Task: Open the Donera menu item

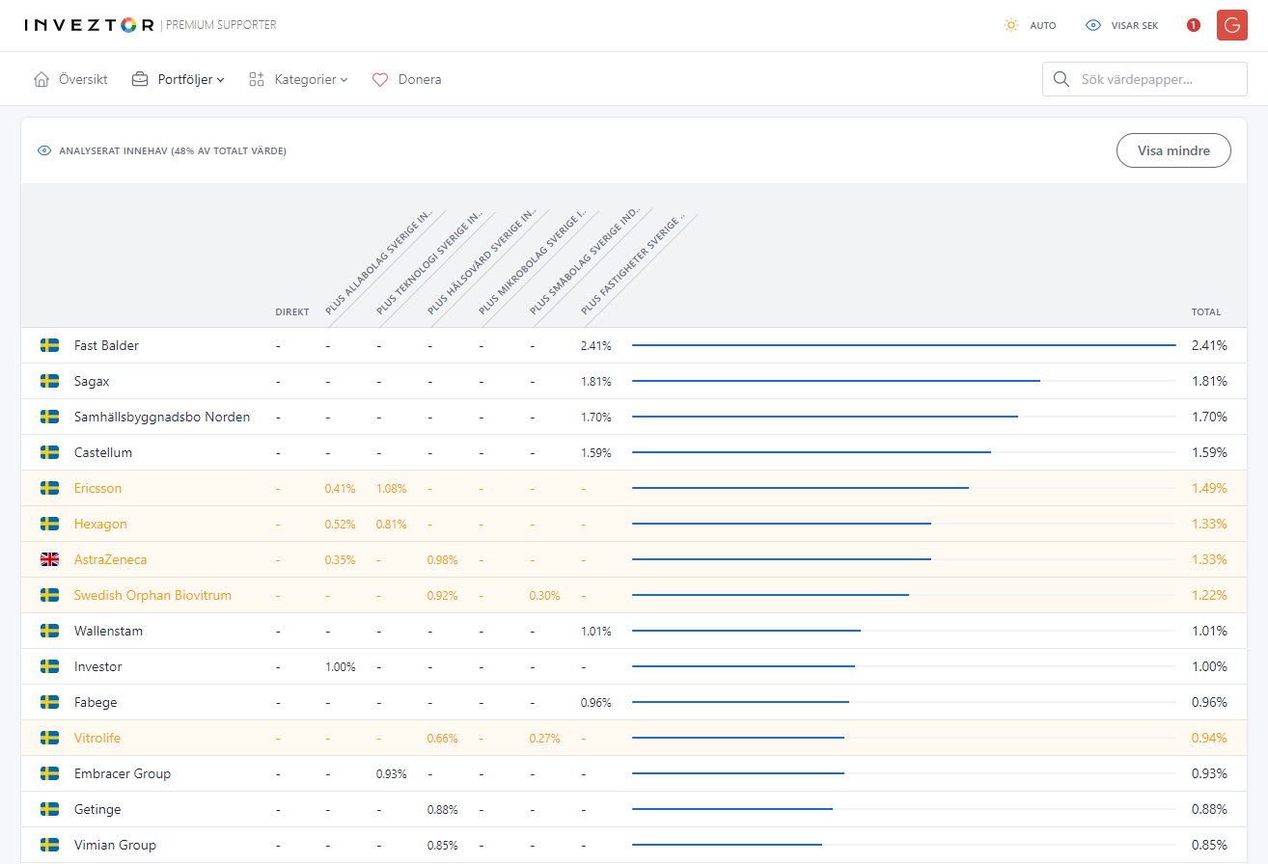Action: pos(419,79)
